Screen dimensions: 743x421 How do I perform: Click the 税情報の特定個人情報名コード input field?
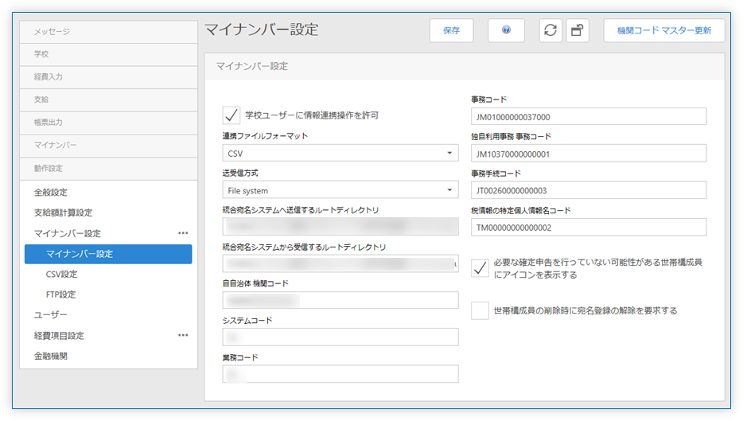tap(589, 227)
